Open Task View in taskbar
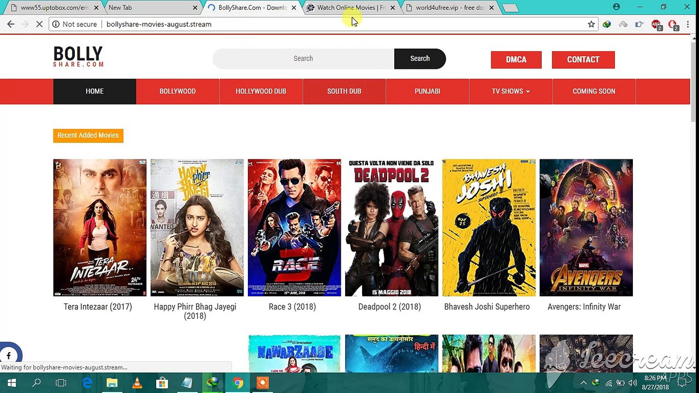 [61, 383]
